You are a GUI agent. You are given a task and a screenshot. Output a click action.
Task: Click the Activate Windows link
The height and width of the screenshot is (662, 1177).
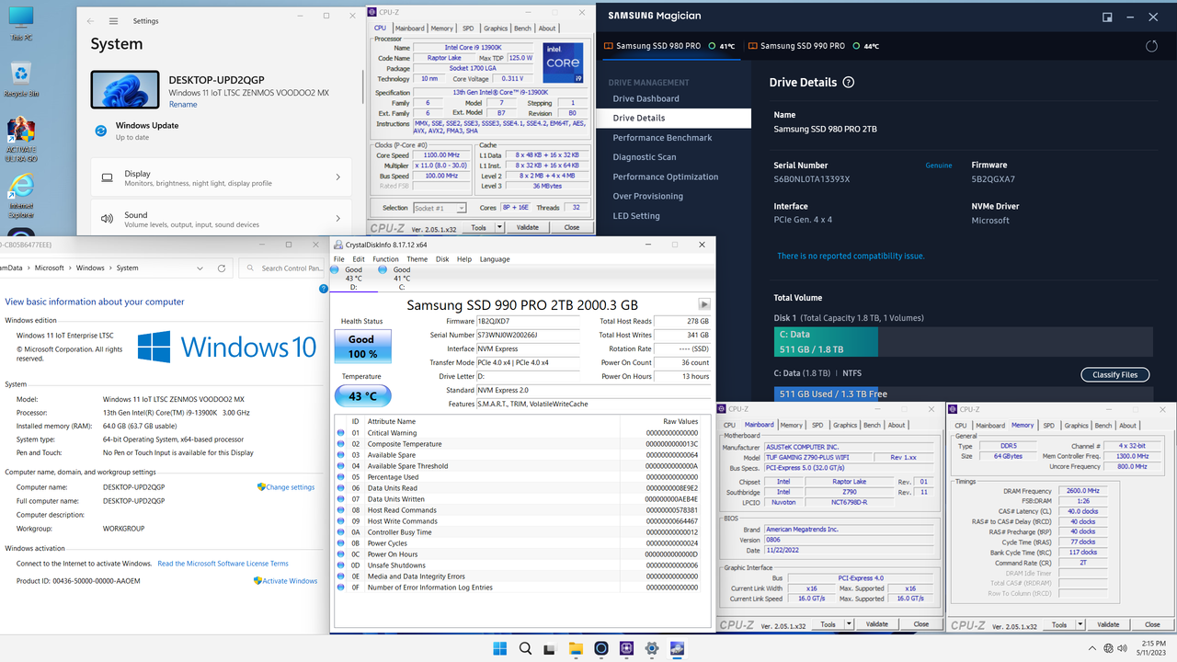click(x=290, y=581)
